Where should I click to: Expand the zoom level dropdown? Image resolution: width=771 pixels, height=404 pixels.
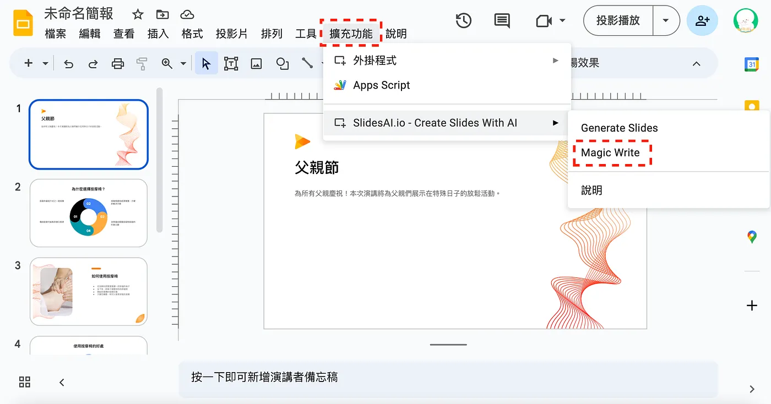coord(183,63)
